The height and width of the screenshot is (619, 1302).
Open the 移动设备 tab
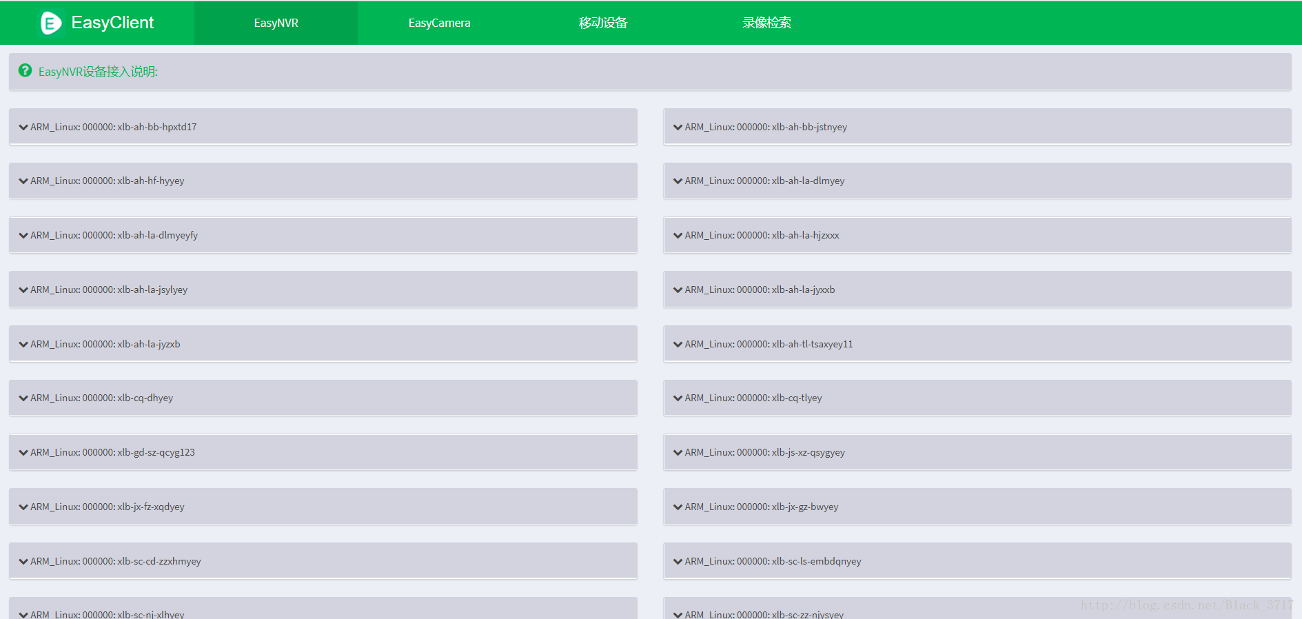pos(603,23)
